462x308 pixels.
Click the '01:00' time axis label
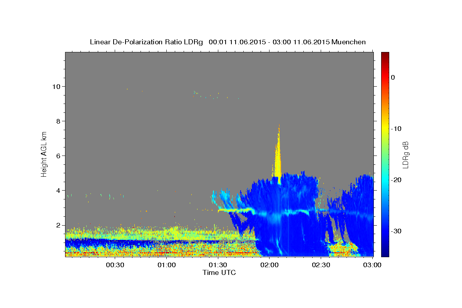[167, 265]
